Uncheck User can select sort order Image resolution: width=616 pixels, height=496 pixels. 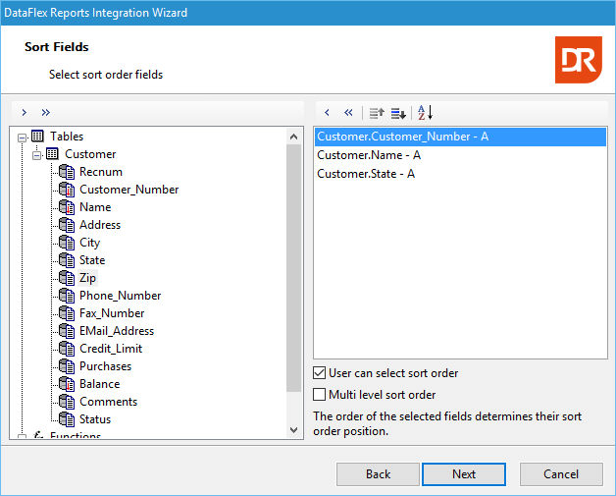(x=319, y=373)
